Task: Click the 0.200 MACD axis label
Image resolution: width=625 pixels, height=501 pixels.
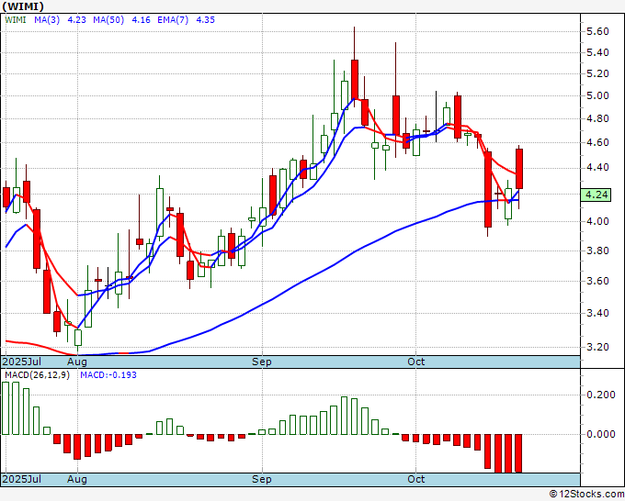Action: (601, 395)
